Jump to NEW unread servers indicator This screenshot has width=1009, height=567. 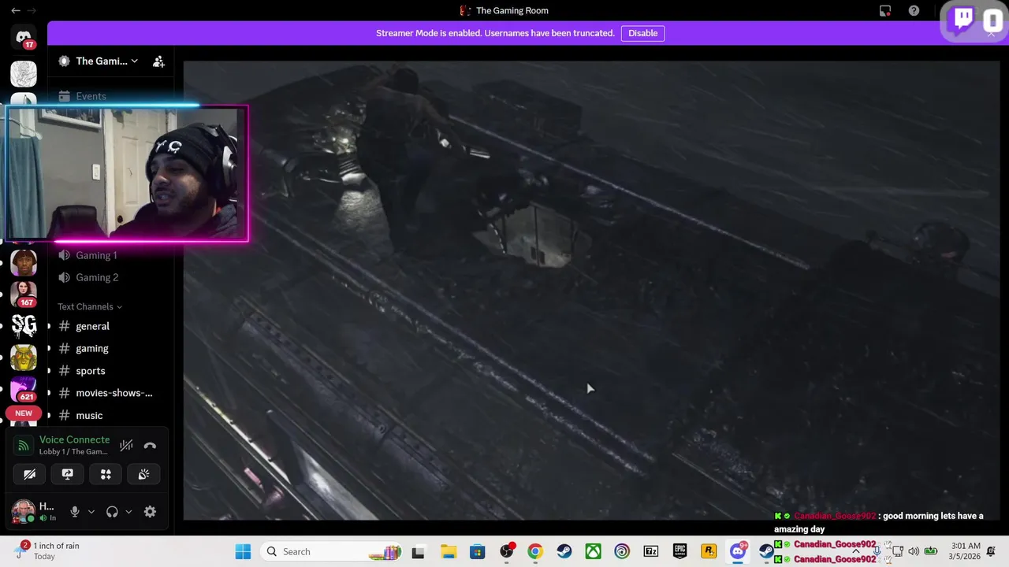tap(24, 413)
